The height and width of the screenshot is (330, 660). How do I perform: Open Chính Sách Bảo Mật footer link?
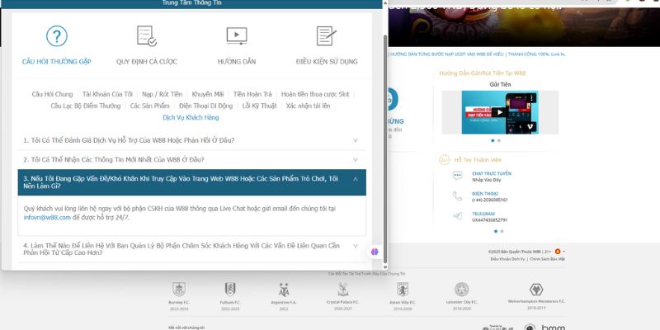547,259
